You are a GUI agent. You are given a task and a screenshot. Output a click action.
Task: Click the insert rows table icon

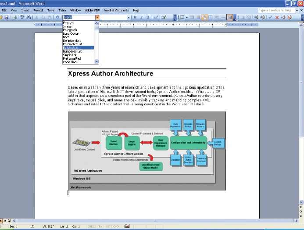[x=192, y=18]
